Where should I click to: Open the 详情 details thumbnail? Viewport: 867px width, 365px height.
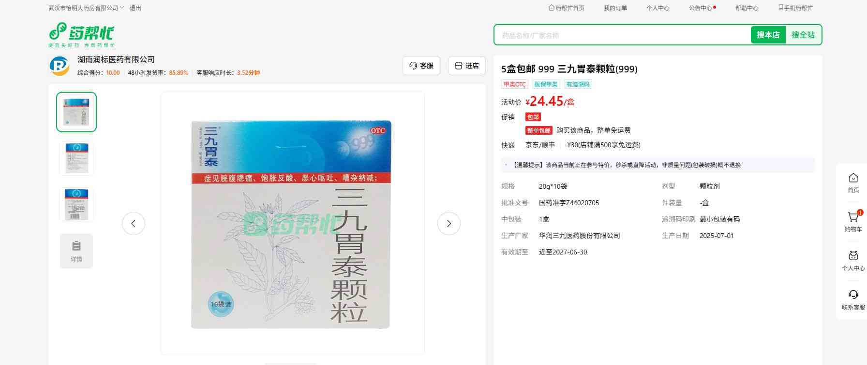[x=76, y=251]
